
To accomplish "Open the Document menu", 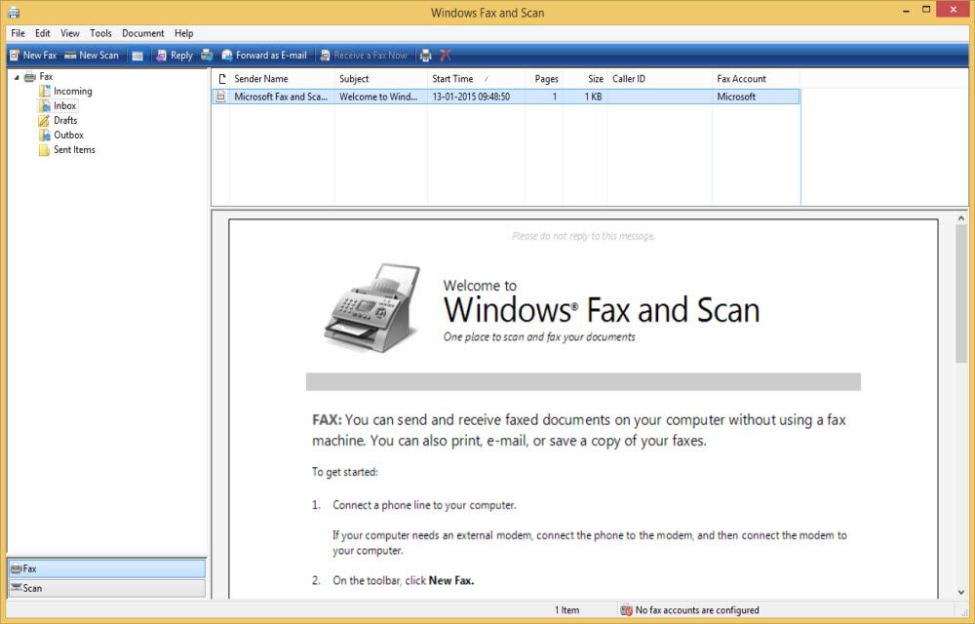I will point(143,33).
